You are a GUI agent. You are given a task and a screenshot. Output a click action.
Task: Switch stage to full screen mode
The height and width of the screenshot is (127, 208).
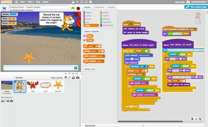click(x=4, y=8)
